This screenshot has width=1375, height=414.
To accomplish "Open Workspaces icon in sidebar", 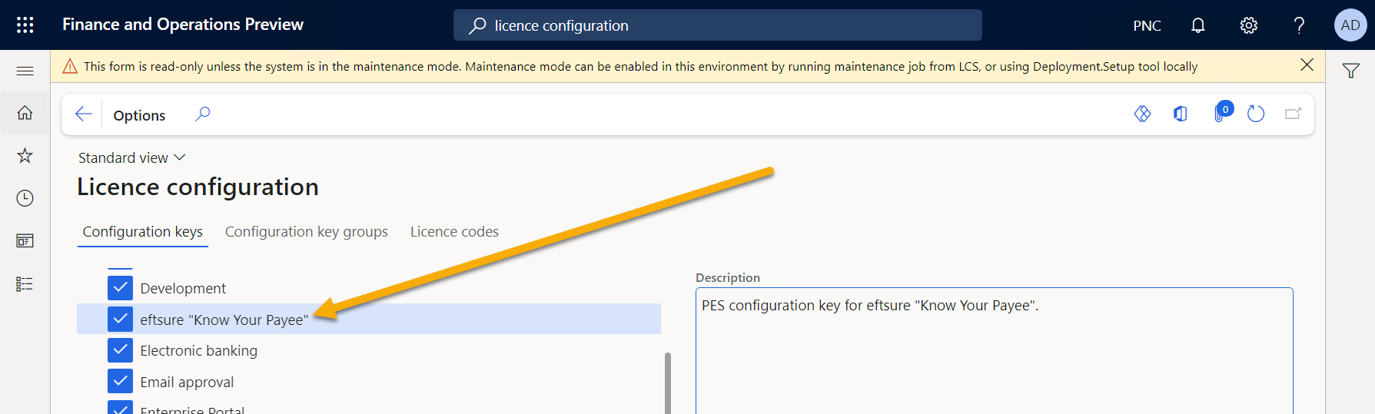I will pyautogui.click(x=25, y=241).
